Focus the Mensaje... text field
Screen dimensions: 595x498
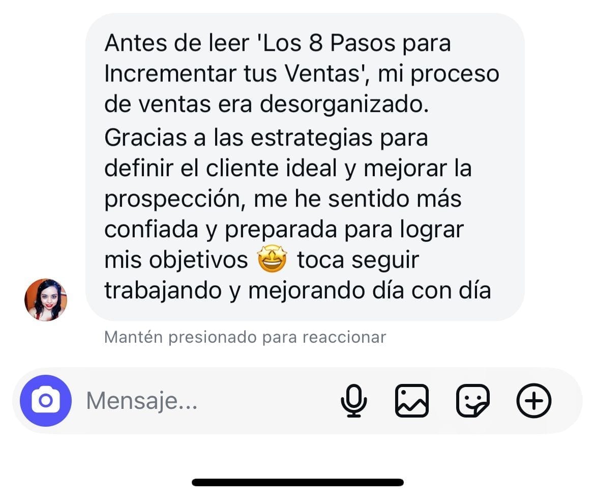(205, 401)
